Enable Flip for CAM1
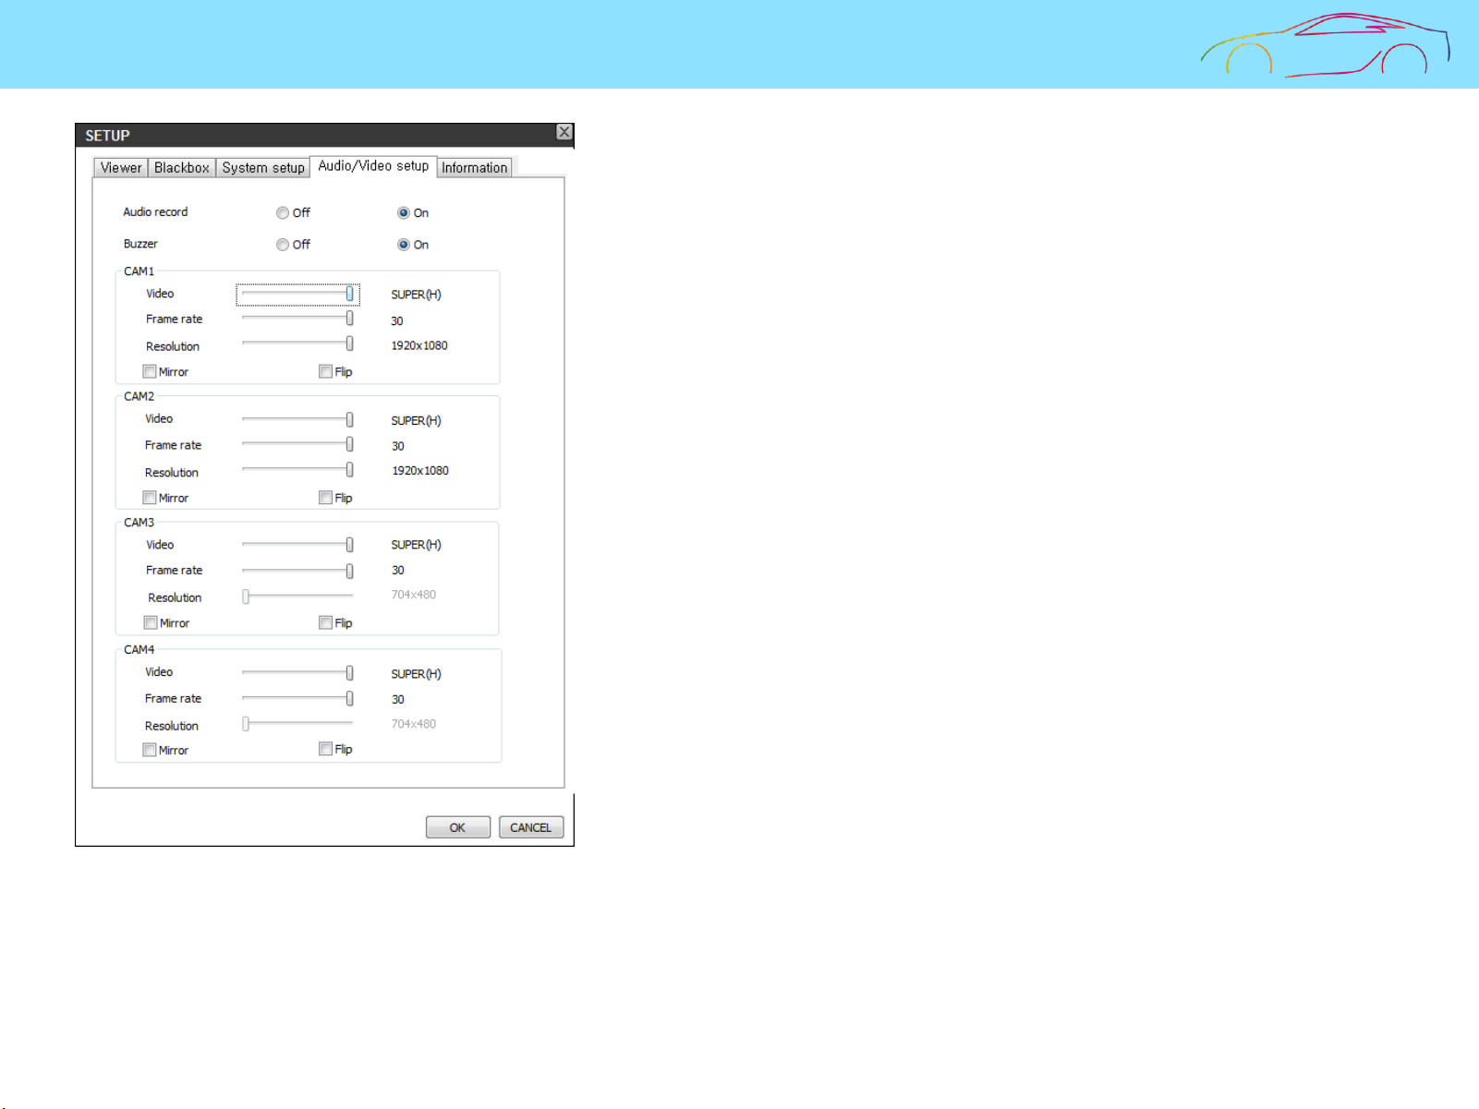 [x=325, y=371]
